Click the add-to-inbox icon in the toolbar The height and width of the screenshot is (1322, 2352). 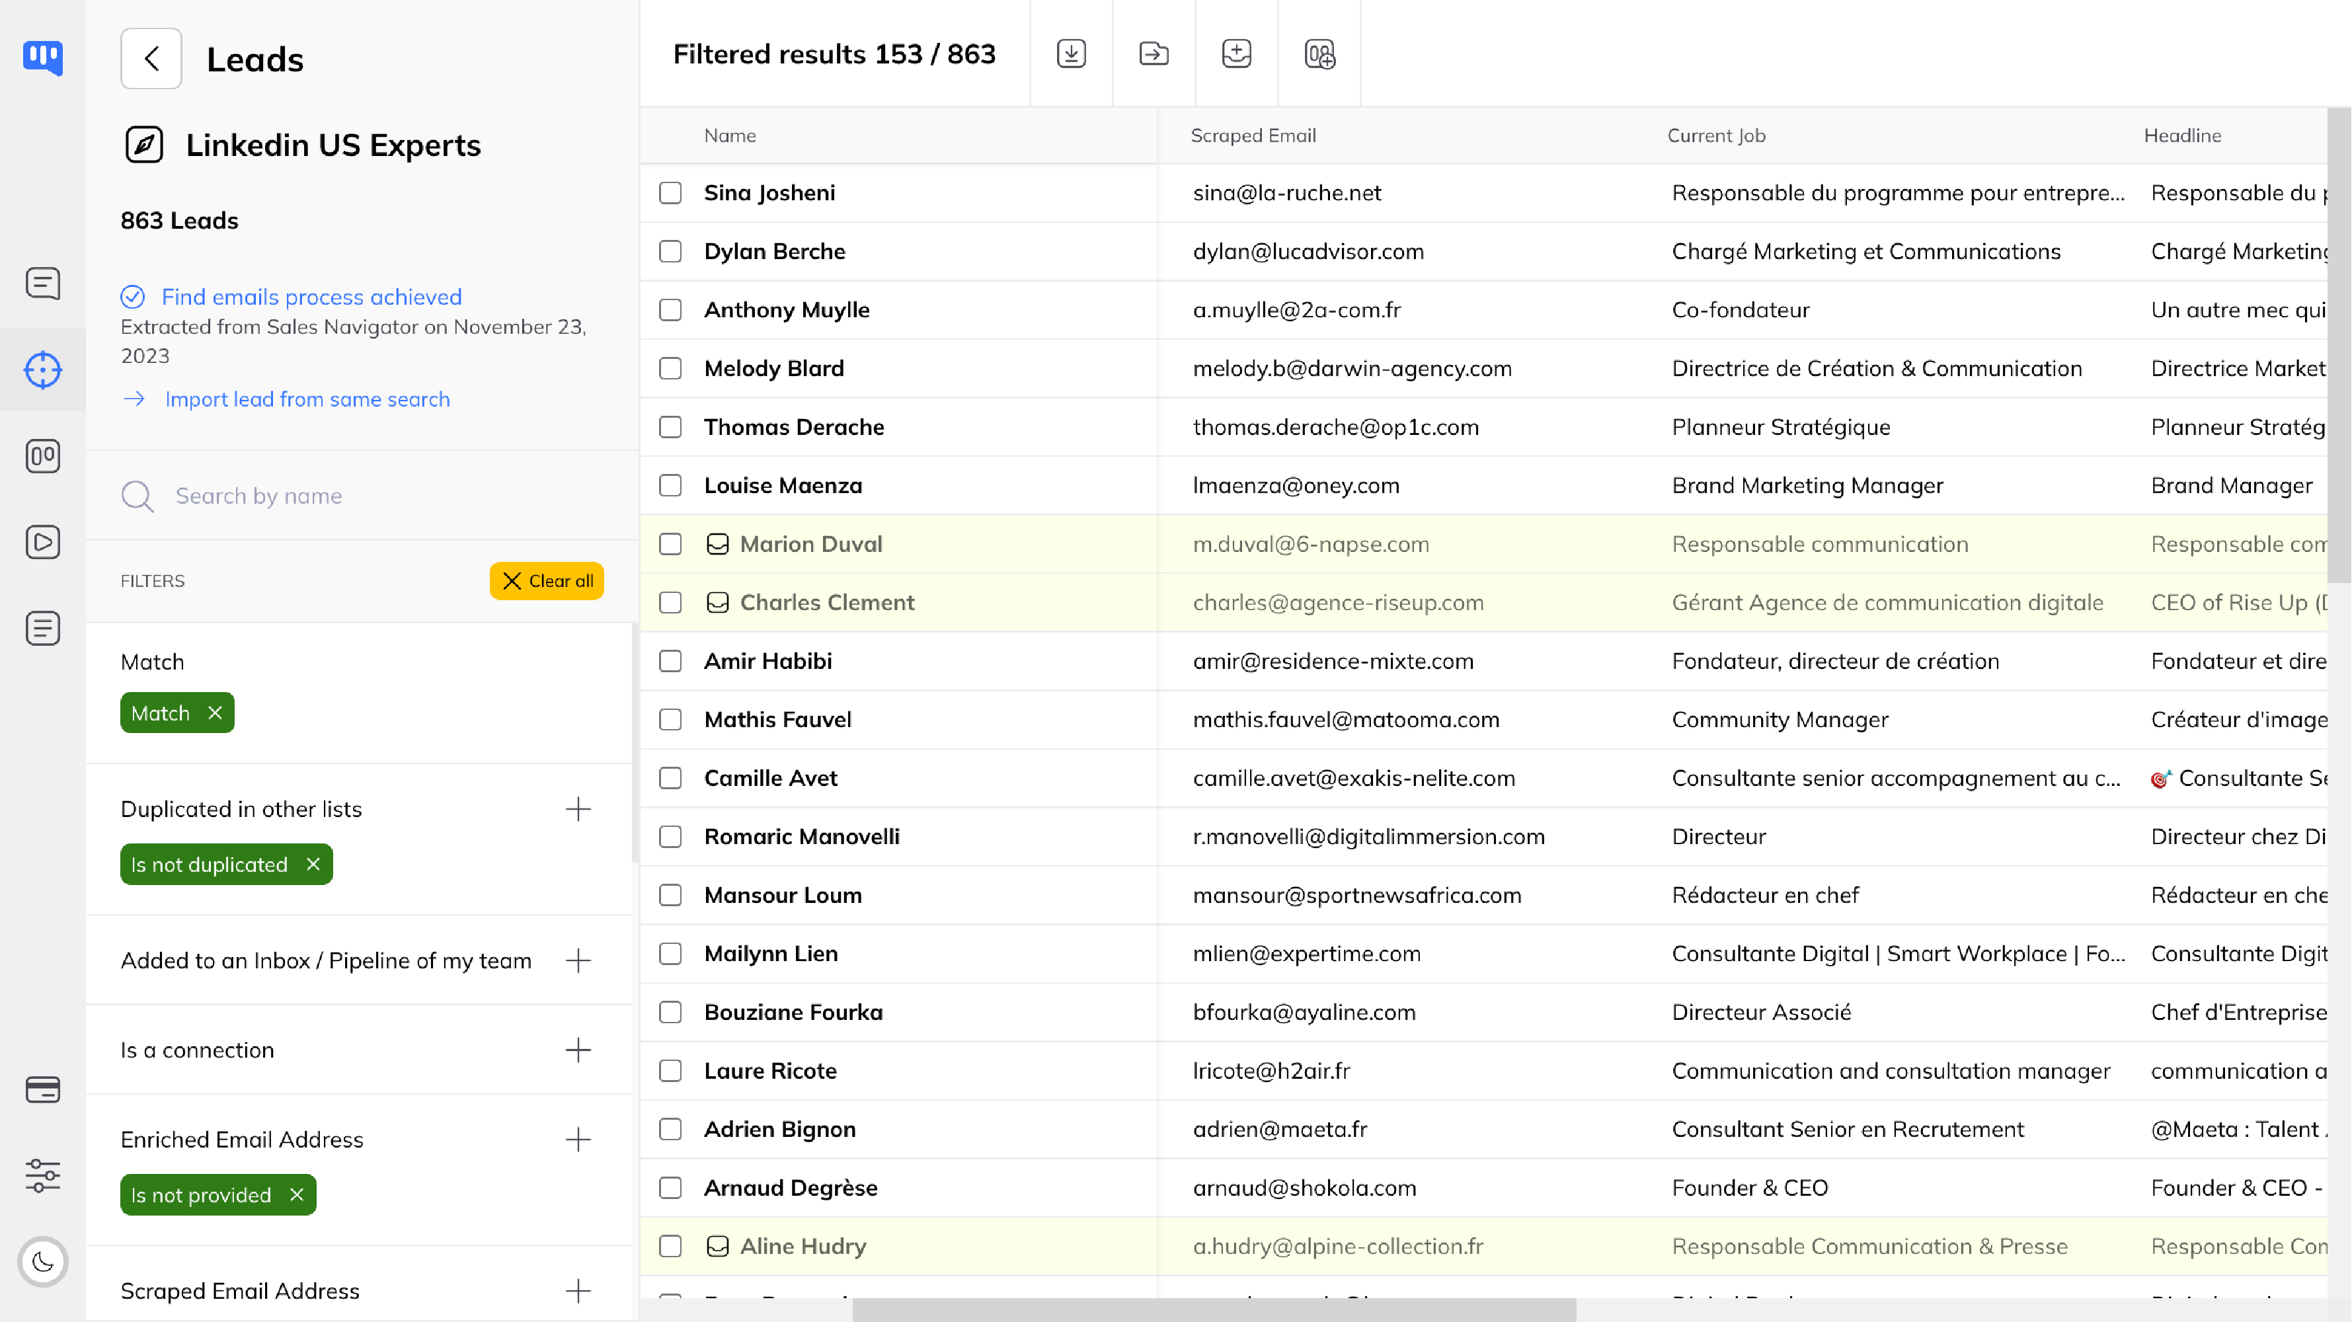pos(1236,54)
